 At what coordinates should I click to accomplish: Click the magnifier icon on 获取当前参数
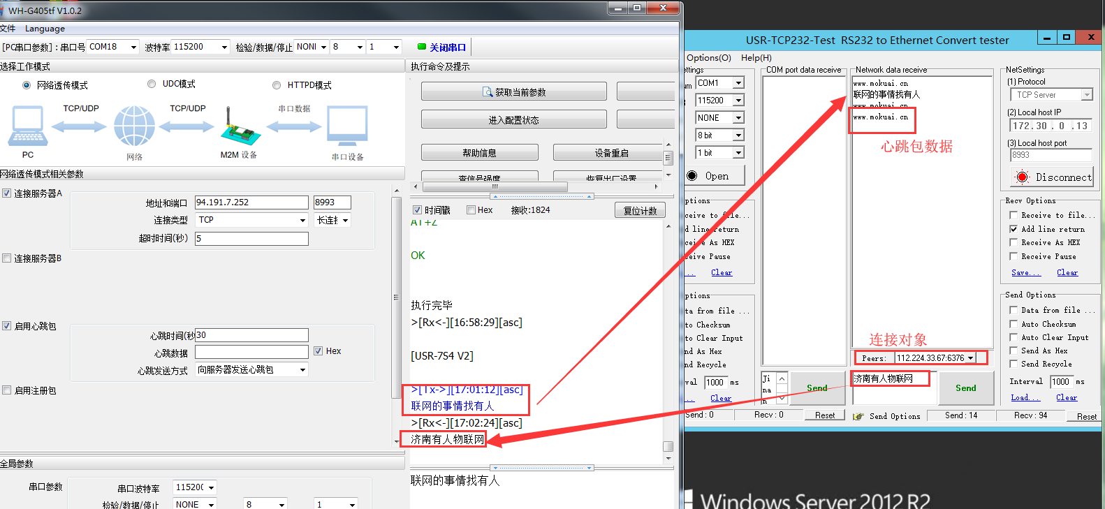click(488, 92)
